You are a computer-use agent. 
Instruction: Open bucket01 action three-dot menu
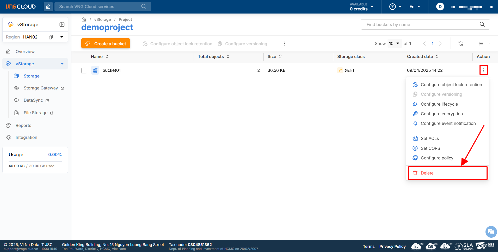(483, 70)
